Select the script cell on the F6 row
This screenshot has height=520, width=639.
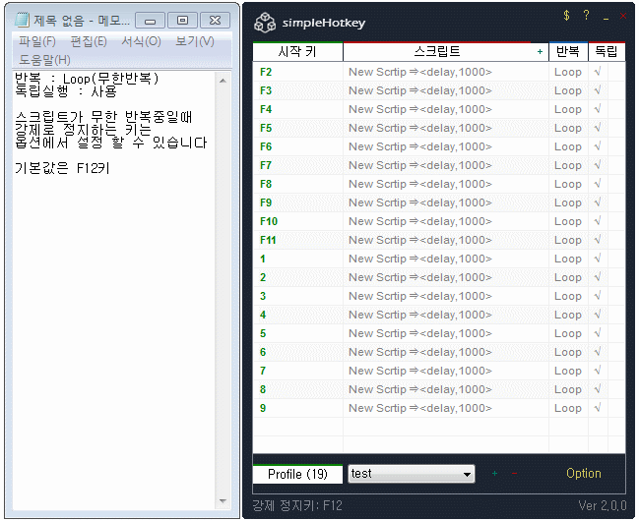446,146
